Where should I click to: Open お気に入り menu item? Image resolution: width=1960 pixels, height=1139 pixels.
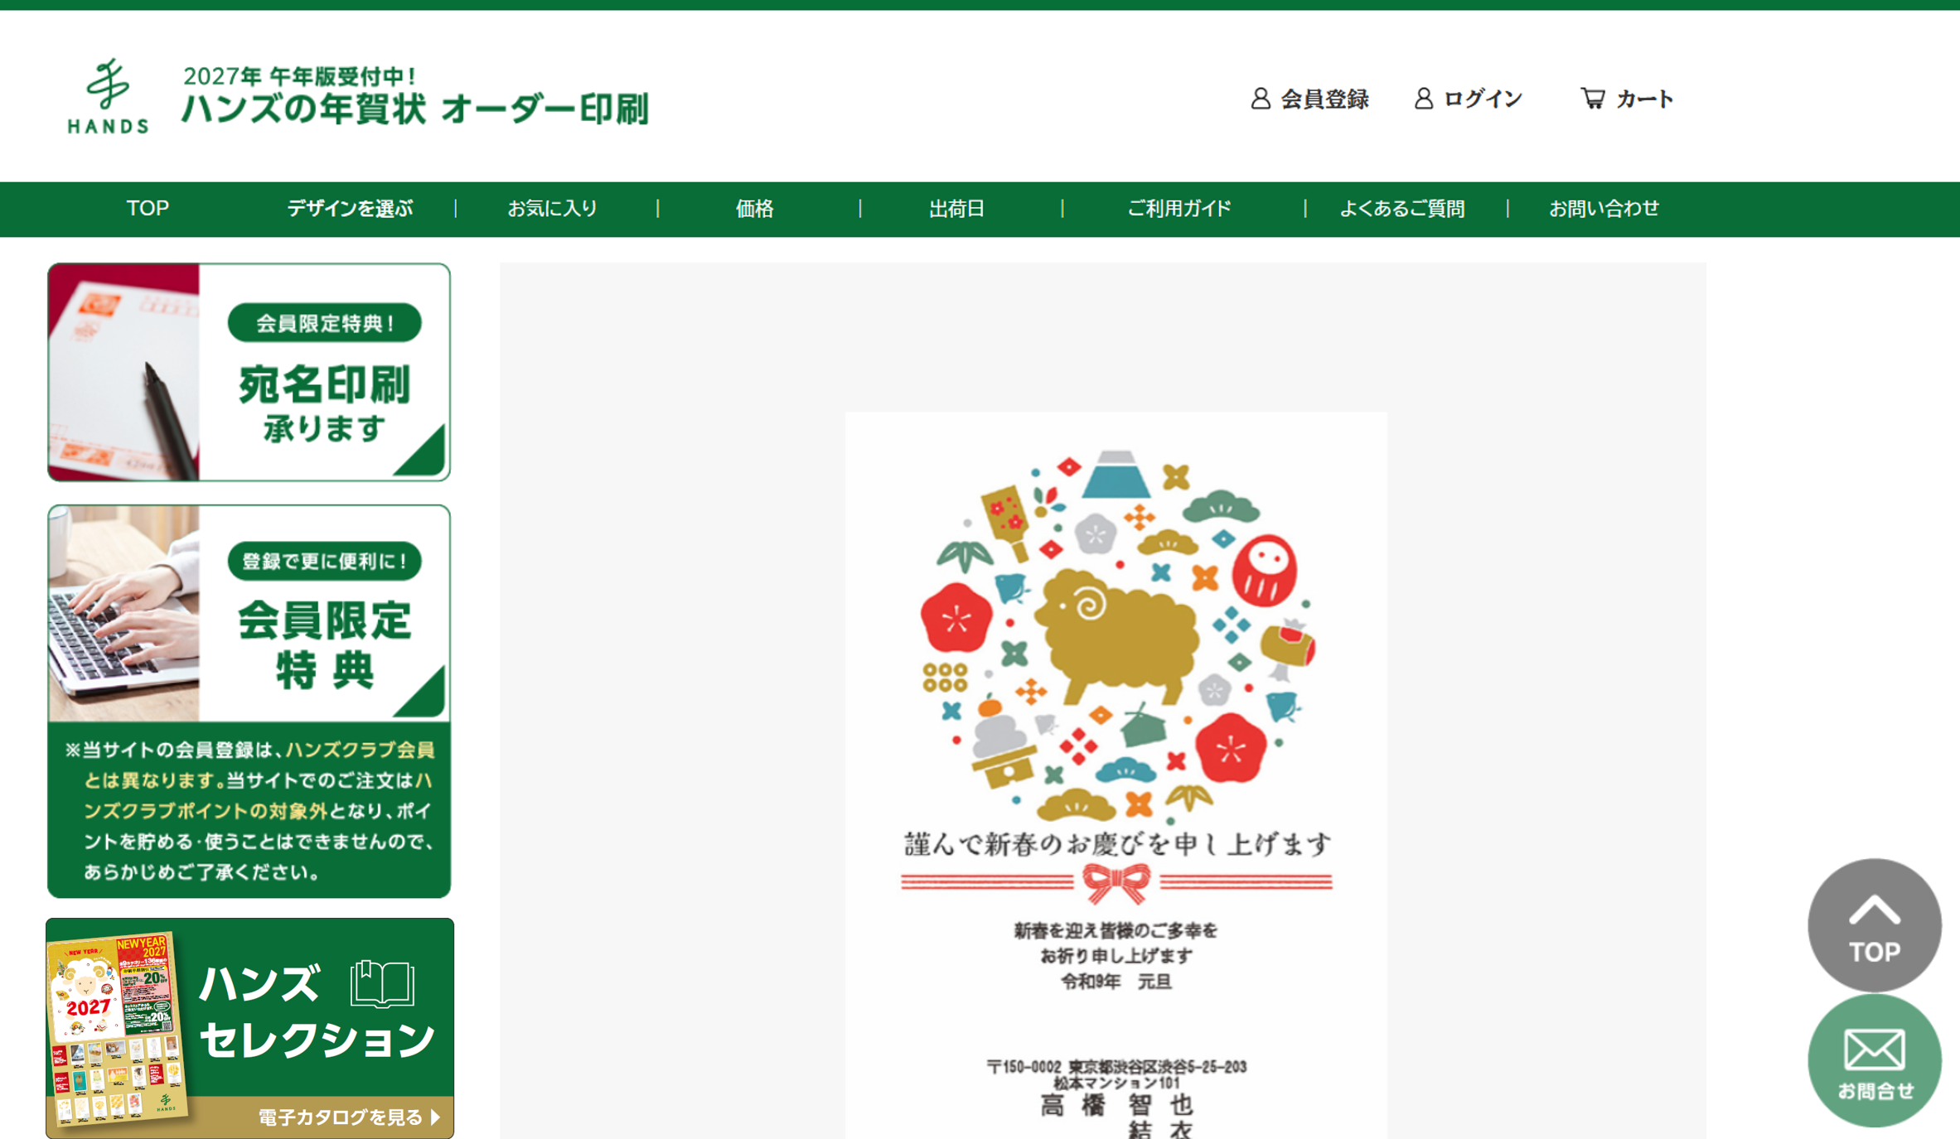(553, 209)
